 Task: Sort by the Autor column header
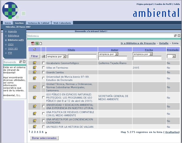[x=115, y=50]
